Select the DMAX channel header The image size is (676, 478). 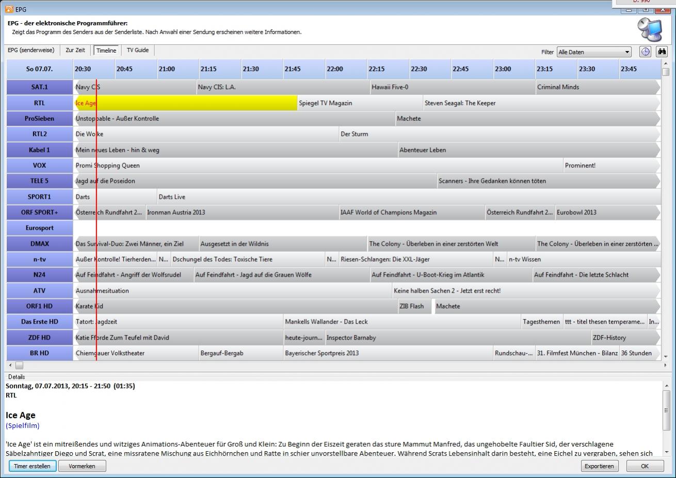coord(40,244)
